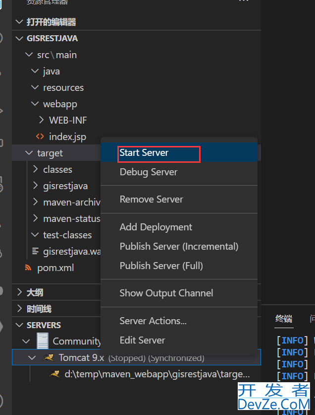Click the index.jsp file icon
Image resolution: width=315 pixels, height=415 pixels.
coord(40,137)
